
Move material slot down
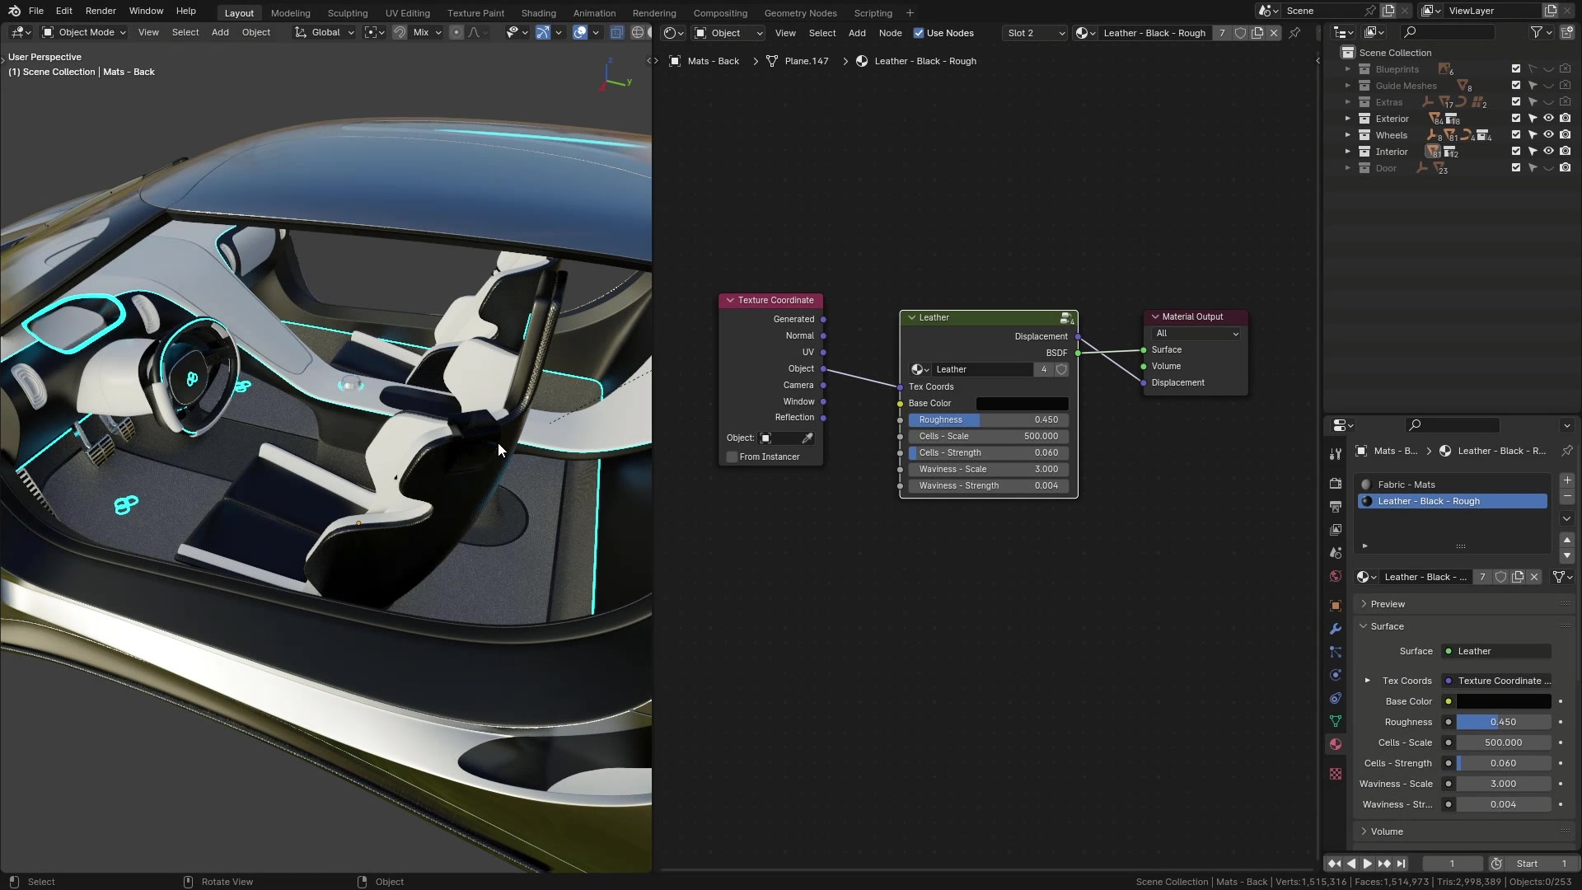1567,555
